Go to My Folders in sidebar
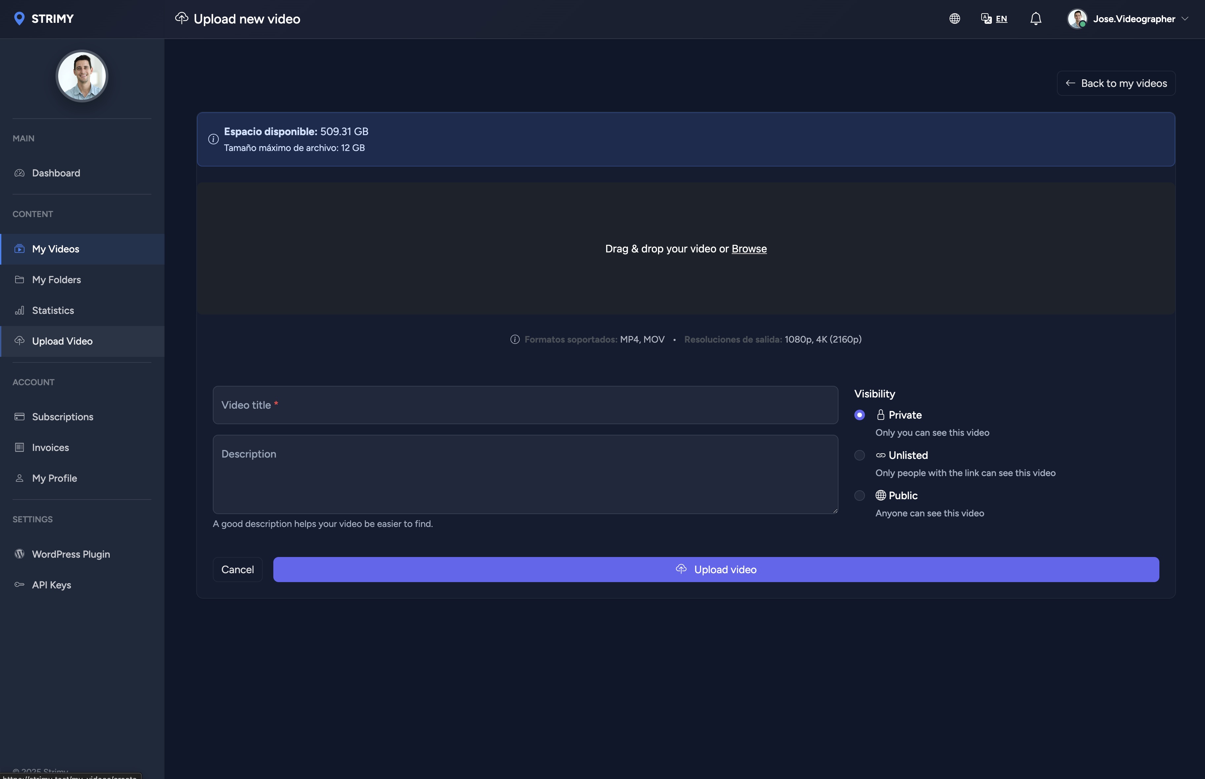1205x779 pixels. (x=56, y=280)
